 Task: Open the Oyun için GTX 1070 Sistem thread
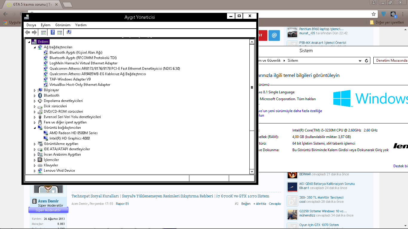point(319,225)
